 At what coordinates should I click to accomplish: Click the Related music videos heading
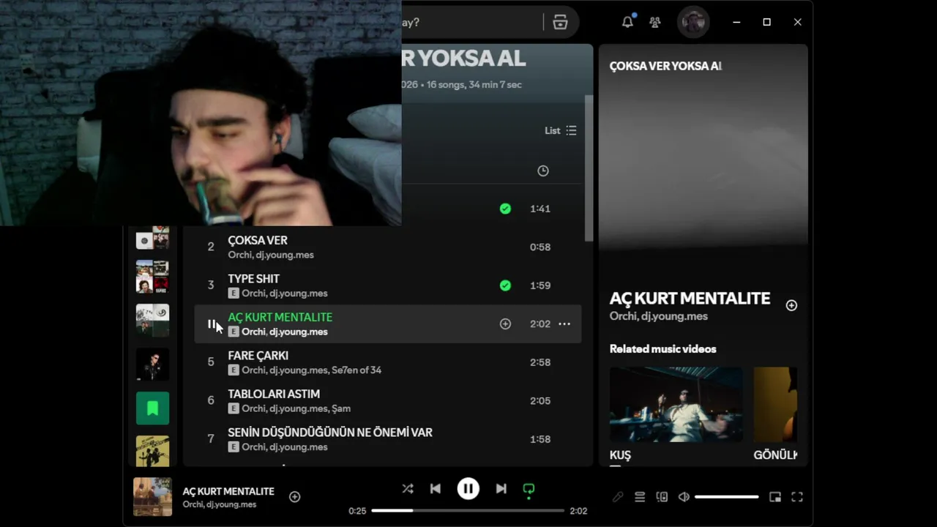(x=663, y=349)
